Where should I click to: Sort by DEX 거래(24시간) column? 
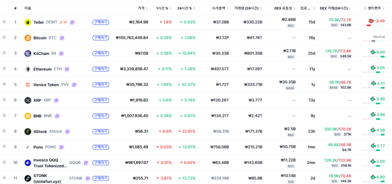click(x=335, y=8)
